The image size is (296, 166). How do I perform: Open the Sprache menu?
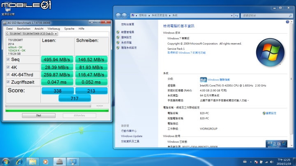(69, 29)
